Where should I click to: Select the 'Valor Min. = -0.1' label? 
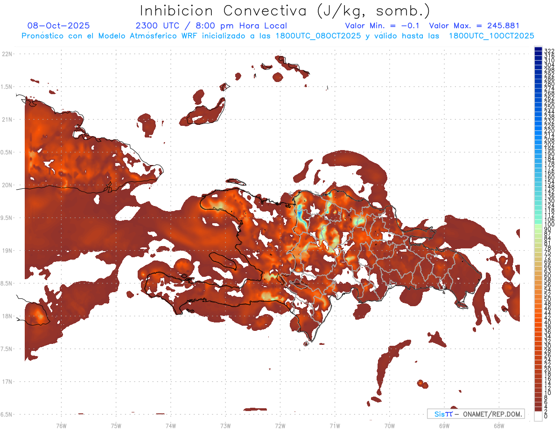pyautogui.click(x=384, y=26)
